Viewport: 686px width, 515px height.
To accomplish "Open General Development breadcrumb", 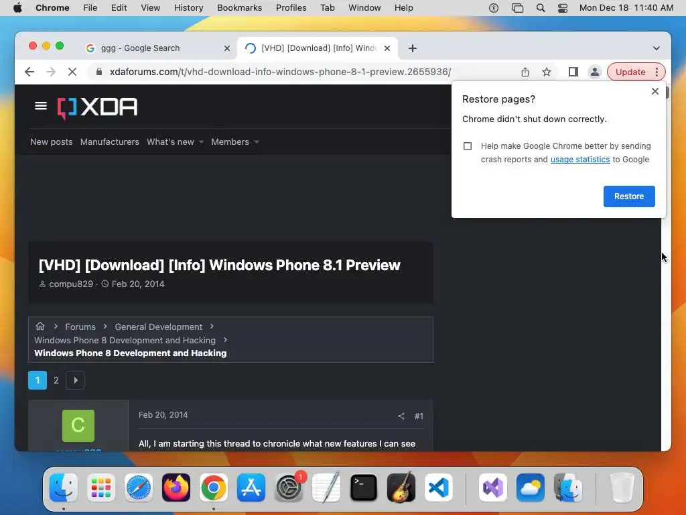I will (158, 327).
